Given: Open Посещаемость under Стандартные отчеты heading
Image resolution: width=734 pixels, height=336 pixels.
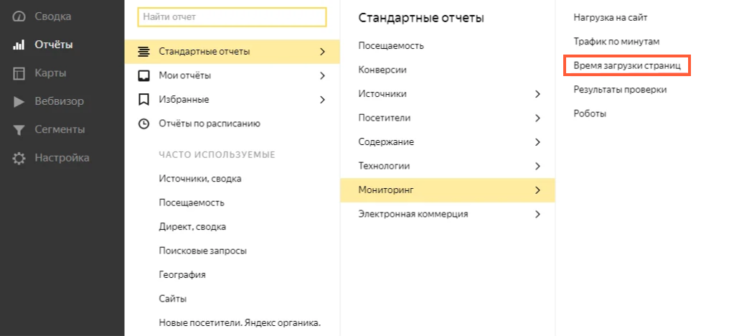Looking at the screenshot, I should point(391,46).
